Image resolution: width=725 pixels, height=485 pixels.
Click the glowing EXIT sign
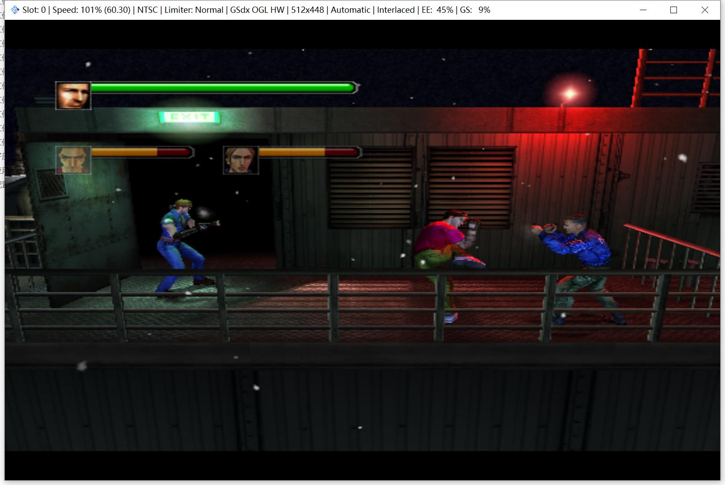(190, 117)
